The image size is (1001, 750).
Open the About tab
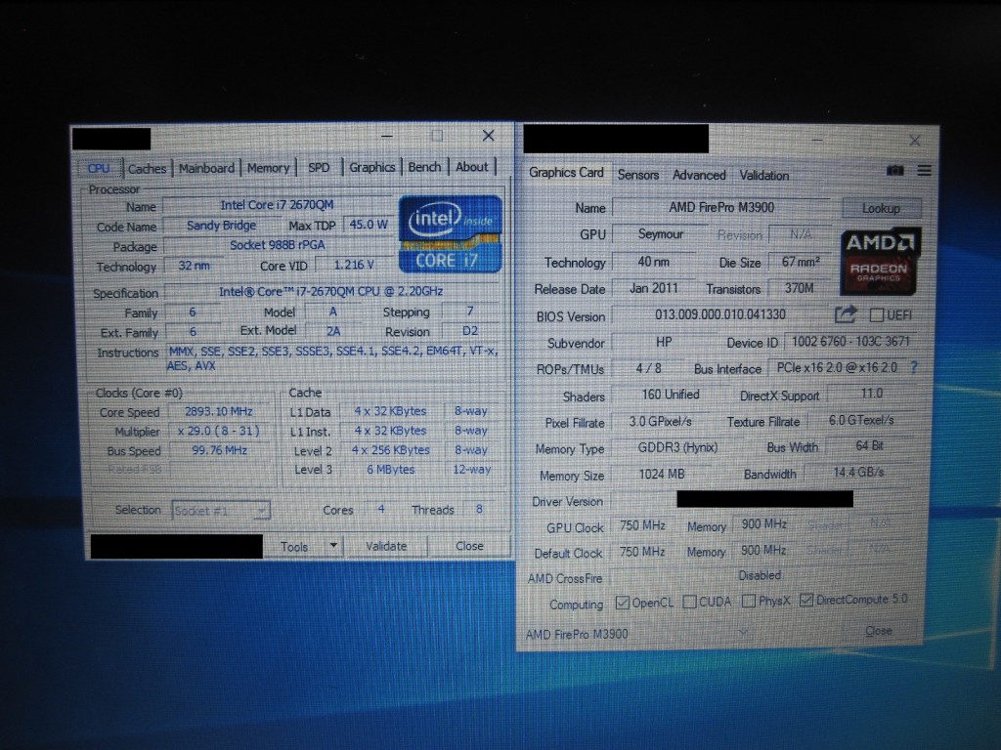point(472,166)
